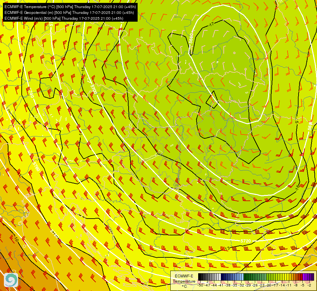317x291 pixels.
Task: Click the °C unit label in legend
Action: click(184, 286)
